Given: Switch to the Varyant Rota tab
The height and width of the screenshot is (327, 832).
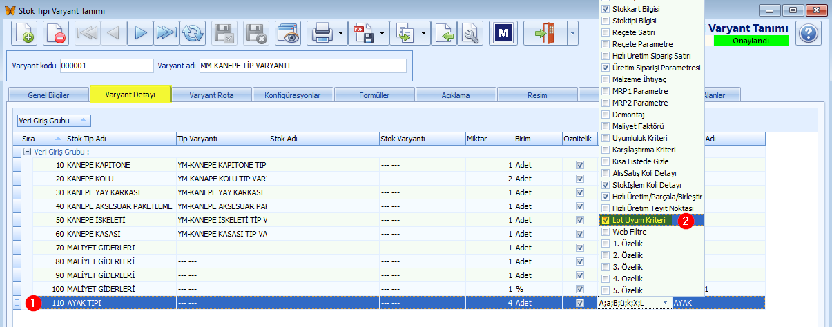Looking at the screenshot, I should (211, 95).
